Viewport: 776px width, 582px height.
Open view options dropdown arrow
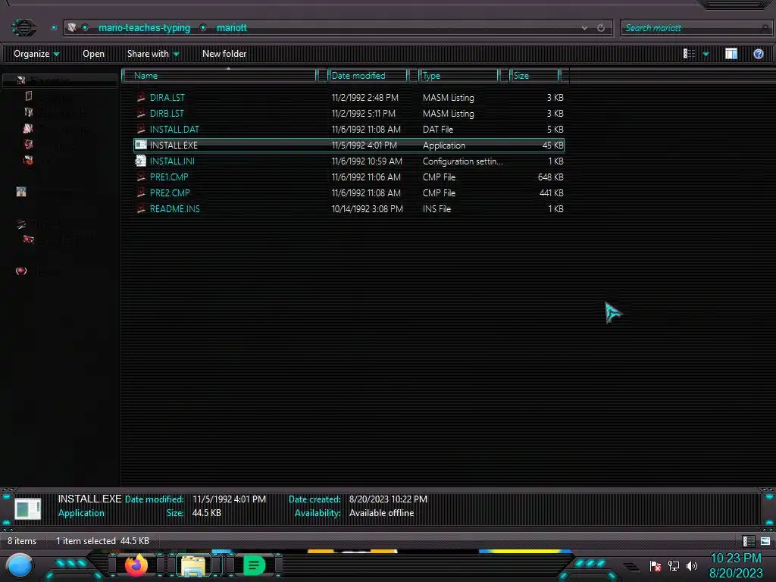[706, 54]
